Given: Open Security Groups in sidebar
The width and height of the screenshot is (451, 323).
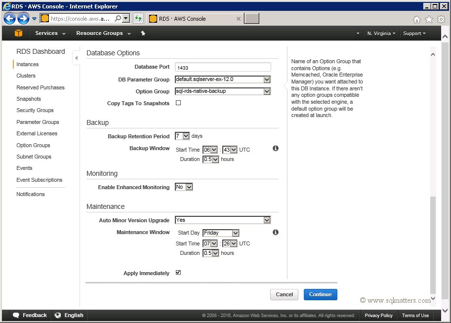Looking at the screenshot, I should 35,110.
